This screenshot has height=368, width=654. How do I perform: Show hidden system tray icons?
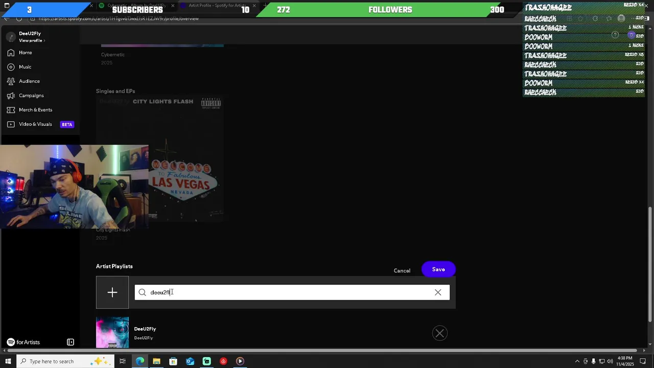pyautogui.click(x=577, y=361)
